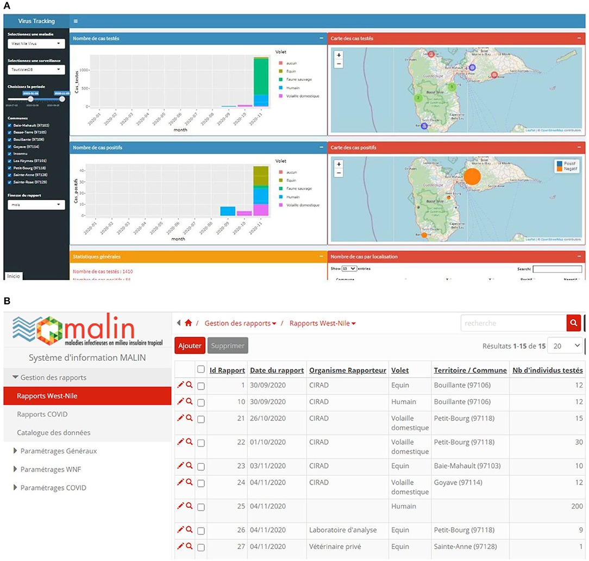Image resolution: width=589 pixels, height=561 pixels.
Task: Open the Show entries count dropdown
Action: pyautogui.click(x=349, y=269)
